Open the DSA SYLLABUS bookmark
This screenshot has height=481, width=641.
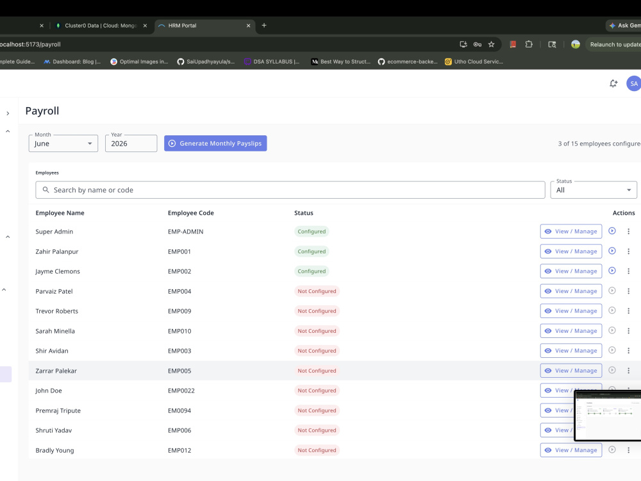272,62
